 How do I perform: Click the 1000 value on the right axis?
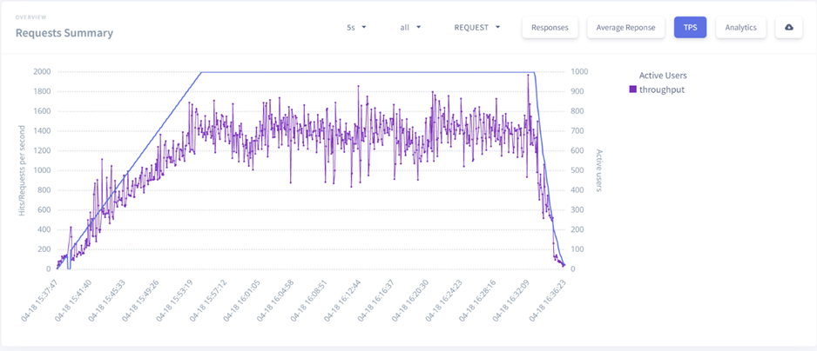click(x=577, y=72)
